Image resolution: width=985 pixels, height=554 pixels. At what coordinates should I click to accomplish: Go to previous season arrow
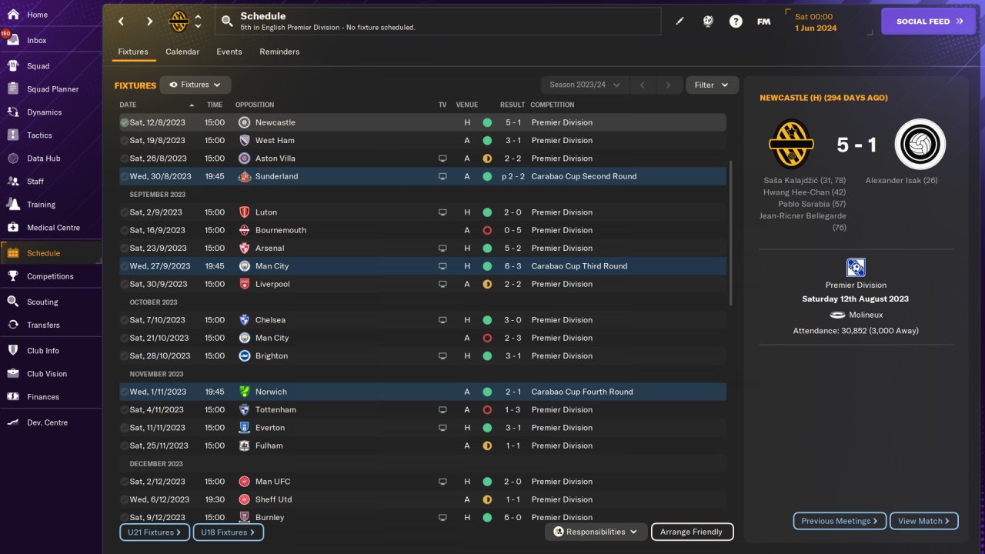tap(643, 85)
